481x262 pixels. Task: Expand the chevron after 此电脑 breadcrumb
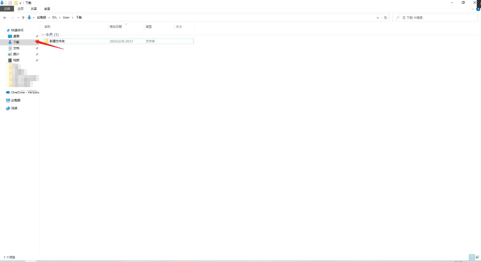pos(48,18)
